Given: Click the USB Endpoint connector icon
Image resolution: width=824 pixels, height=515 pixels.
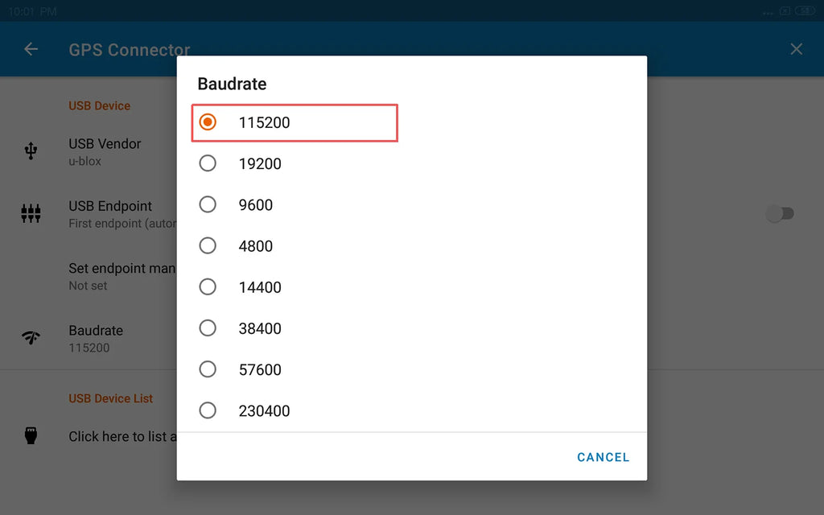Looking at the screenshot, I should point(31,213).
